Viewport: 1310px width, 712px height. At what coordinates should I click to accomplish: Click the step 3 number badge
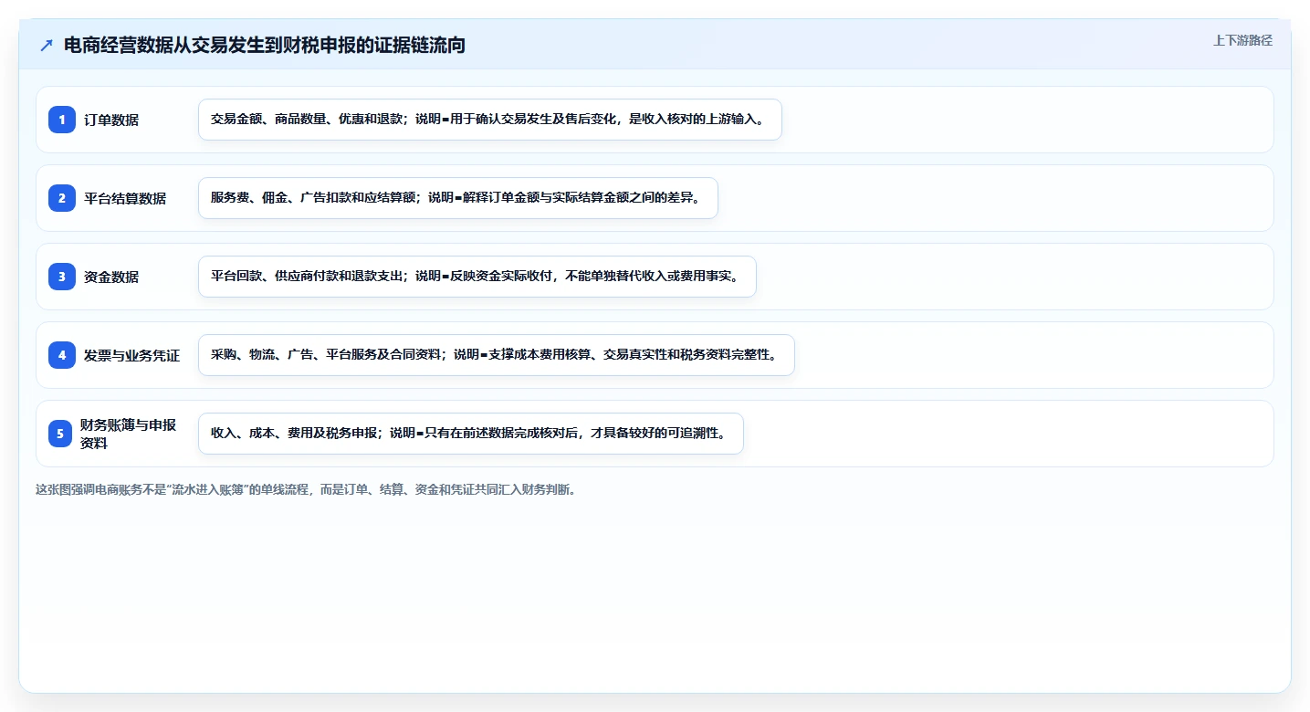(x=62, y=277)
